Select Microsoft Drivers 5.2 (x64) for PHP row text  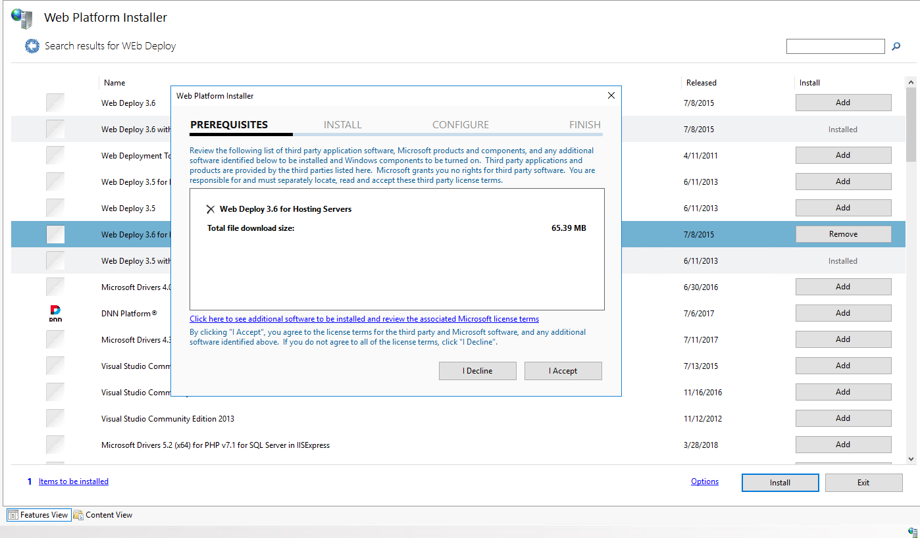tap(215, 445)
